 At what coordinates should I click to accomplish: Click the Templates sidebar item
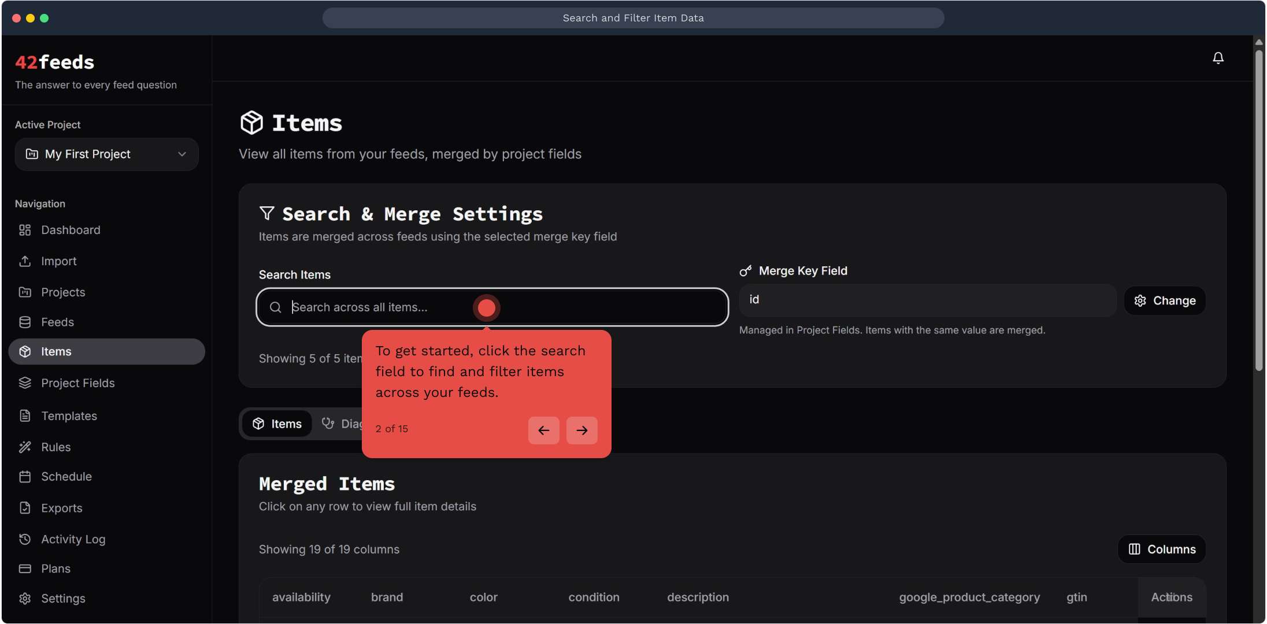pos(68,416)
